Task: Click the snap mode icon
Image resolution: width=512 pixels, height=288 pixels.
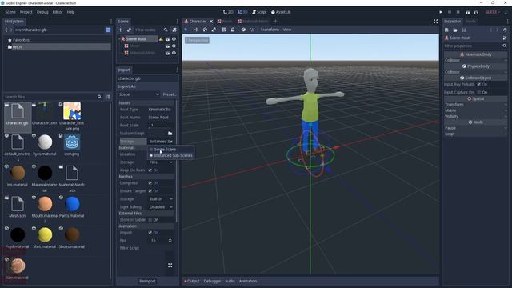Action: tap(252, 30)
